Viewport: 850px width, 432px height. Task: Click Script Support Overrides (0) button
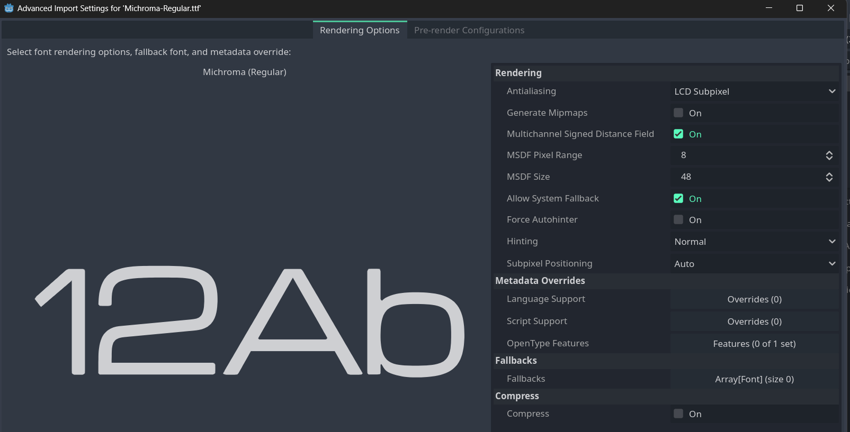point(754,321)
